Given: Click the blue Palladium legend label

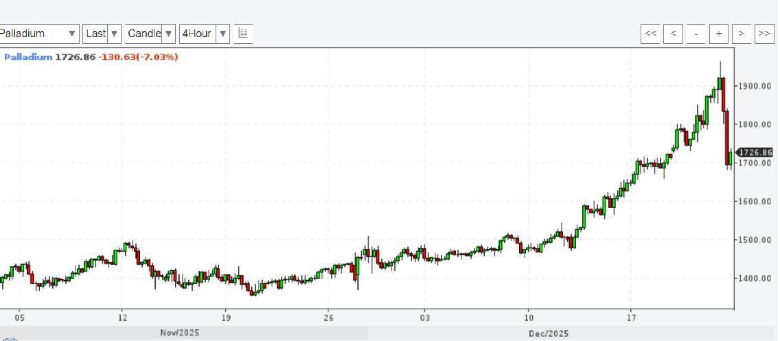Looking at the screenshot, I should [x=28, y=57].
